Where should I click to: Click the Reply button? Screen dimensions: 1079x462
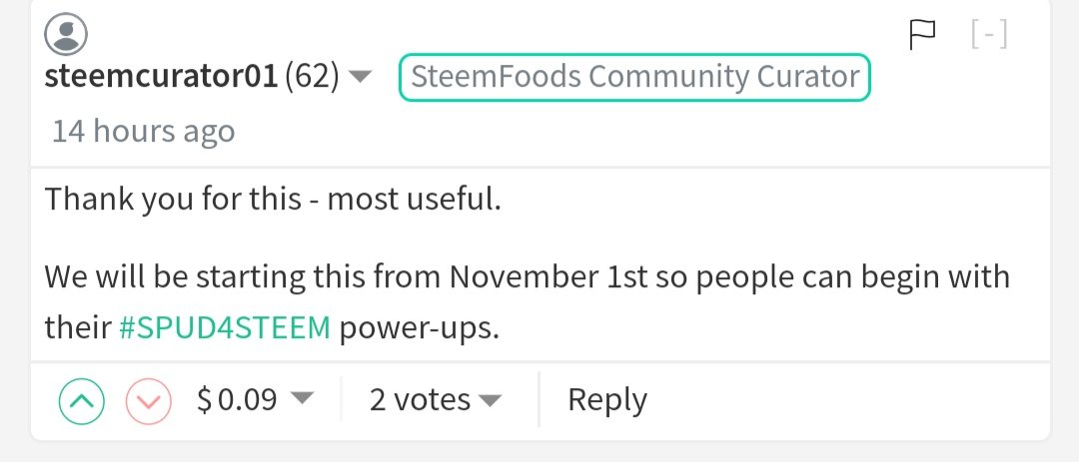click(x=607, y=400)
